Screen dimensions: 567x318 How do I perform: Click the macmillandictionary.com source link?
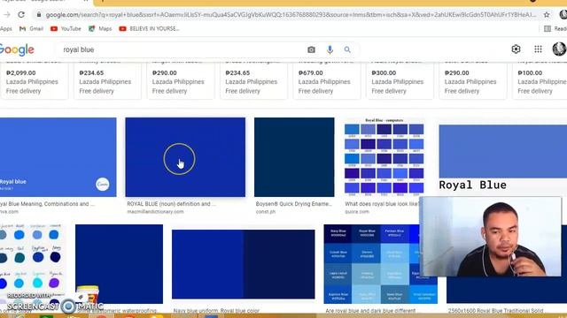click(x=156, y=212)
